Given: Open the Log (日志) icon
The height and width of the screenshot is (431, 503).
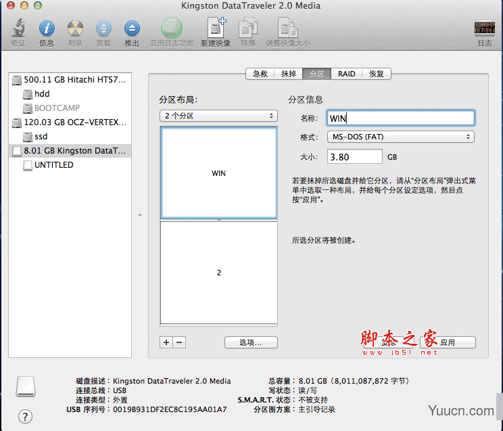Looking at the screenshot, I should coord(484,28).
